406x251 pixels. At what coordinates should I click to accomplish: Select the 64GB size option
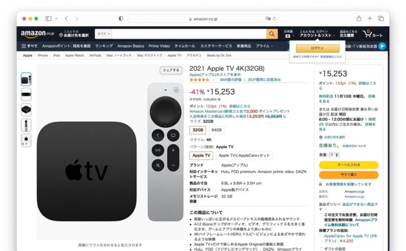coord(216,130)
